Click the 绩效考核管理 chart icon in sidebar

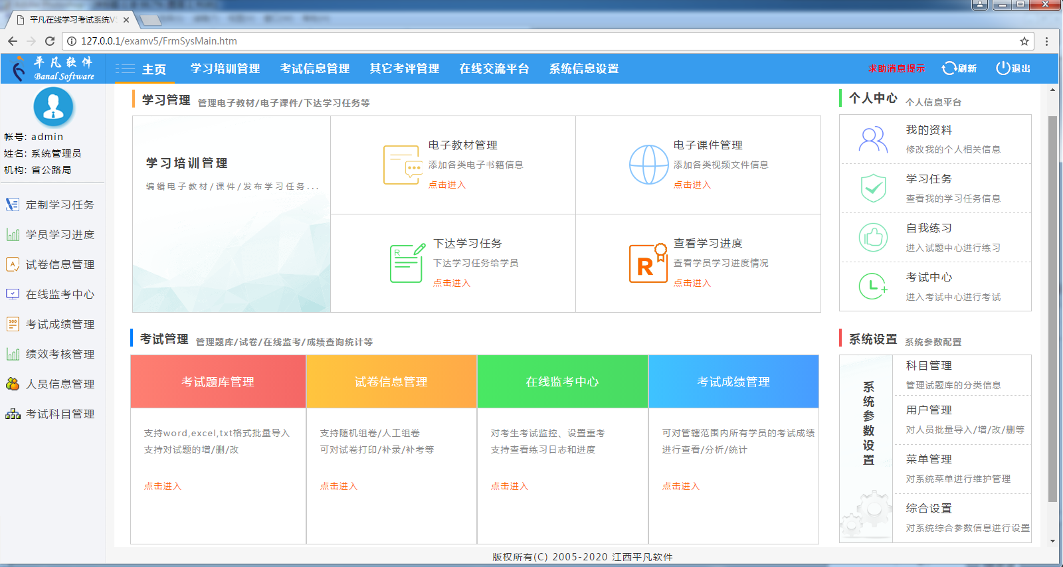(13, 354)
